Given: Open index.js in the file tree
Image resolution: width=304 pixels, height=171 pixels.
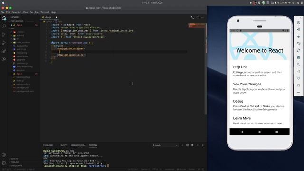Looking at the screenshot, I should coord(20,81).
